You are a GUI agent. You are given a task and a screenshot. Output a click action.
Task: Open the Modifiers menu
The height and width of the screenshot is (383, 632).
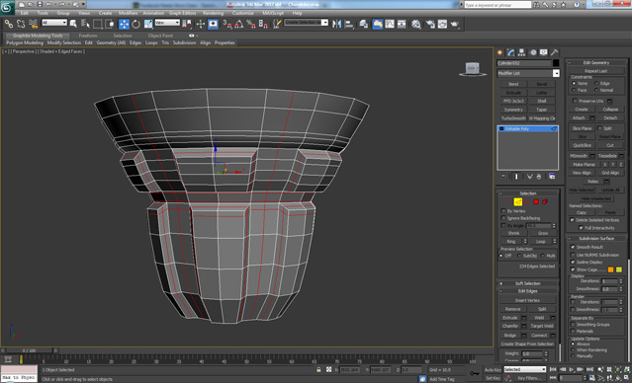pos(128,13)
